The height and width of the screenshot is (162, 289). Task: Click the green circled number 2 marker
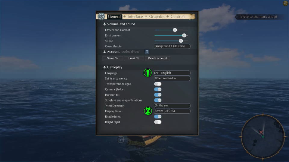(x=148, y=111)
